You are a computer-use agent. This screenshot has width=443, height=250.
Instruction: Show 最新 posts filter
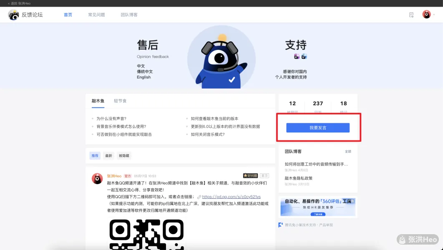click(x=108, y=156)
